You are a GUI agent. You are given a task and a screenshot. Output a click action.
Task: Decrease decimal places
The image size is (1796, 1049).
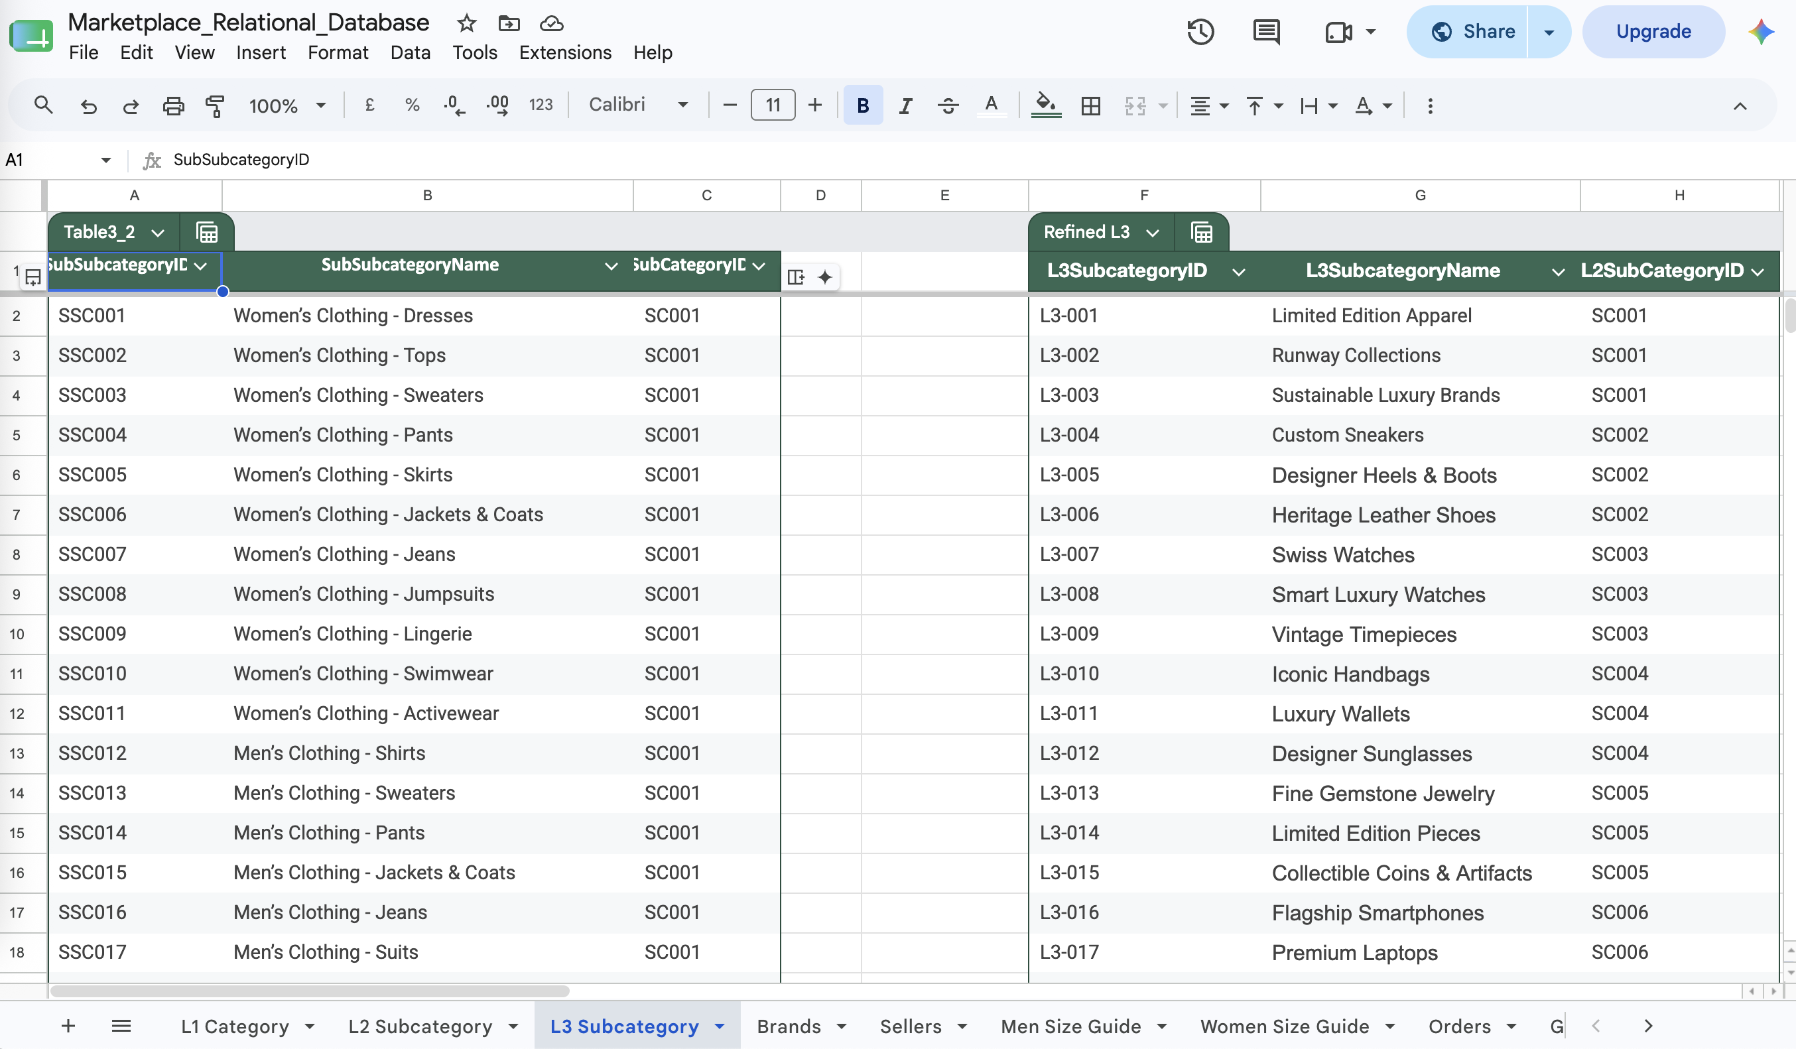pos(454,105)
